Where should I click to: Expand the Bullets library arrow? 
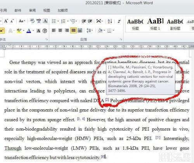point(58,21)
